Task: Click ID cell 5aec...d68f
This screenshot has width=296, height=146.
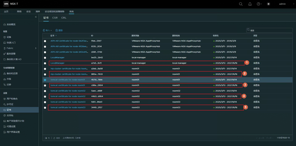Action: pyautogui.click(x=97, y=91)
